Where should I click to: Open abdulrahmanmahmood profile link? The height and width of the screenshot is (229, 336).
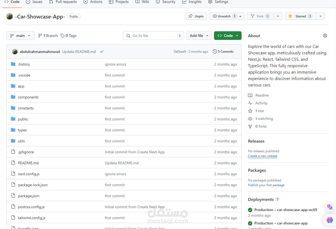click(40, 52)
